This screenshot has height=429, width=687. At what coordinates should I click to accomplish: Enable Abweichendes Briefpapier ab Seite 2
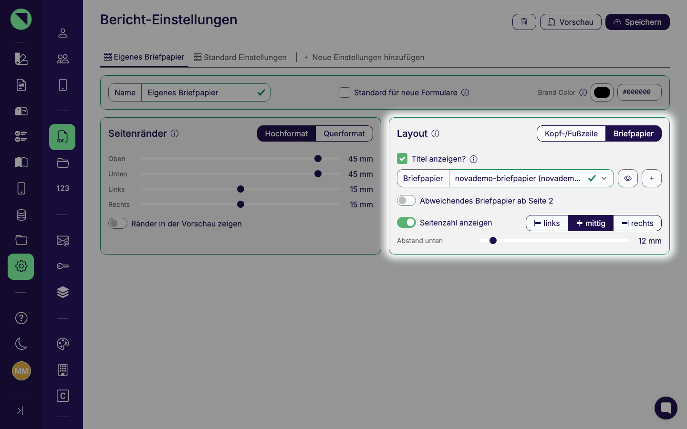tap(406, 201)
